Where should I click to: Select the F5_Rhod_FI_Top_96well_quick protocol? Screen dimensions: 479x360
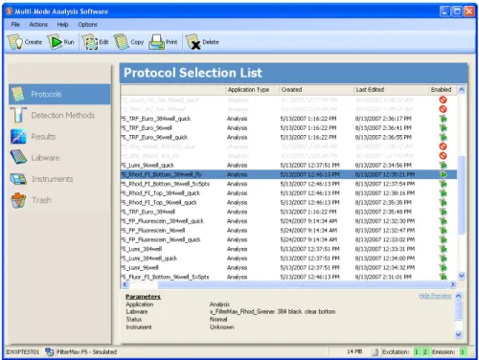[159, 202]
